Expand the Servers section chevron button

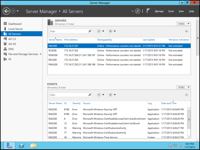(x=187, y=31)
